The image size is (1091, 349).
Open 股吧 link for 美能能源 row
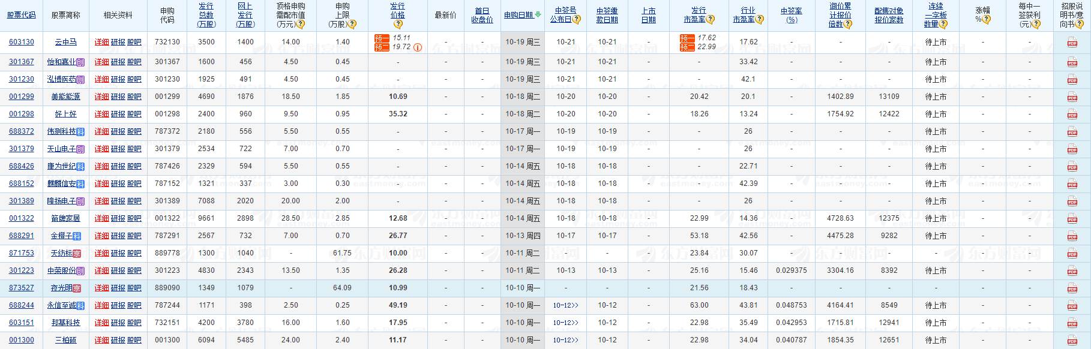point(134,97)
